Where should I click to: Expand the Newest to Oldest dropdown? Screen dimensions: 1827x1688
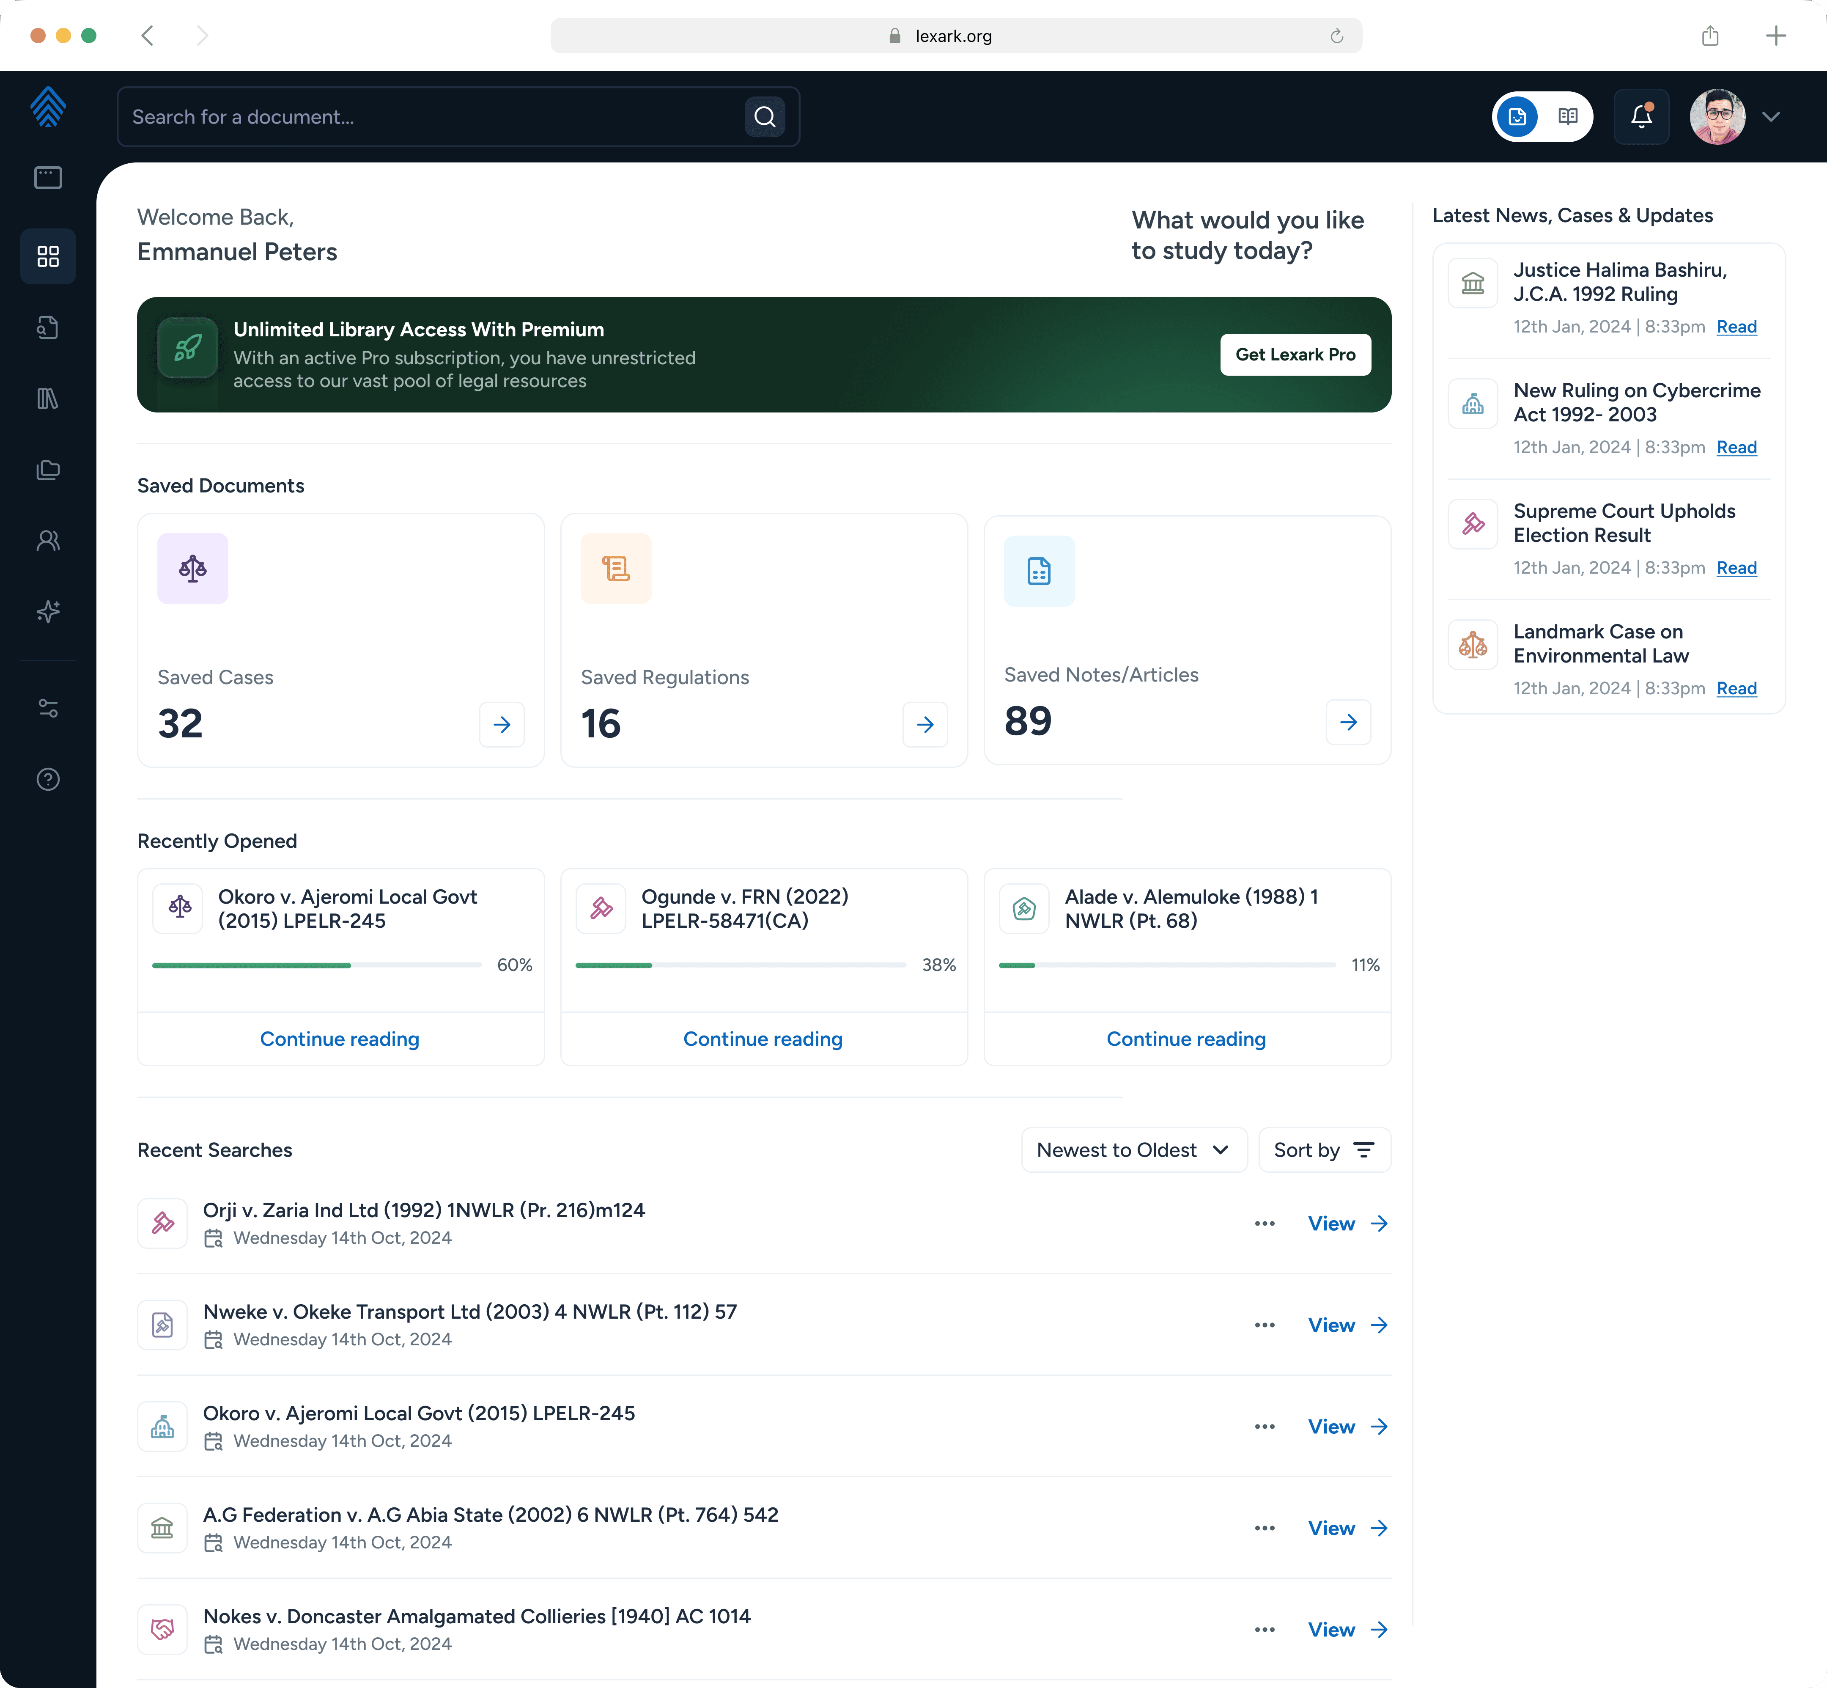pyautogui.click(x=1133, y=1150)
